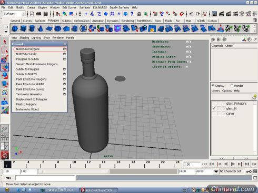This screenshot has width=258, height=193.
Task: Click the red magnet icon
Action: click(x=182, y=14)
